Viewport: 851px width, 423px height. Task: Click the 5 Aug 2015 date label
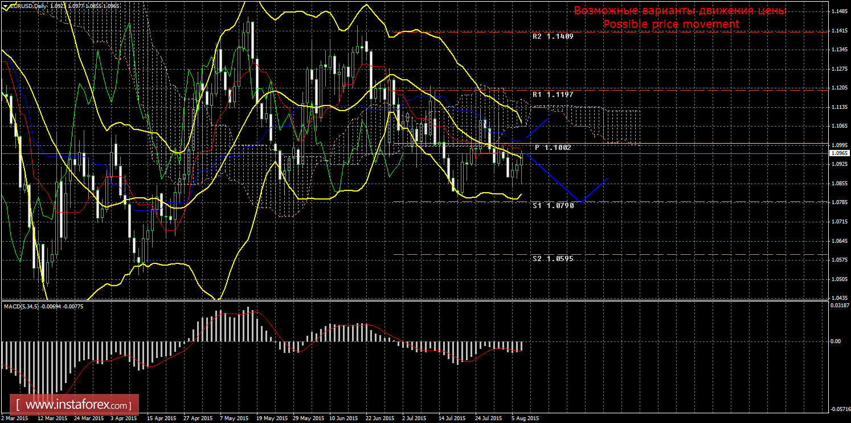525,418
